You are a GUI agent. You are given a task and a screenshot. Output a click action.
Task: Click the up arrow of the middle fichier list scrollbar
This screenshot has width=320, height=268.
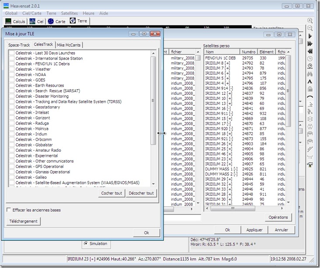pos(198,52)
